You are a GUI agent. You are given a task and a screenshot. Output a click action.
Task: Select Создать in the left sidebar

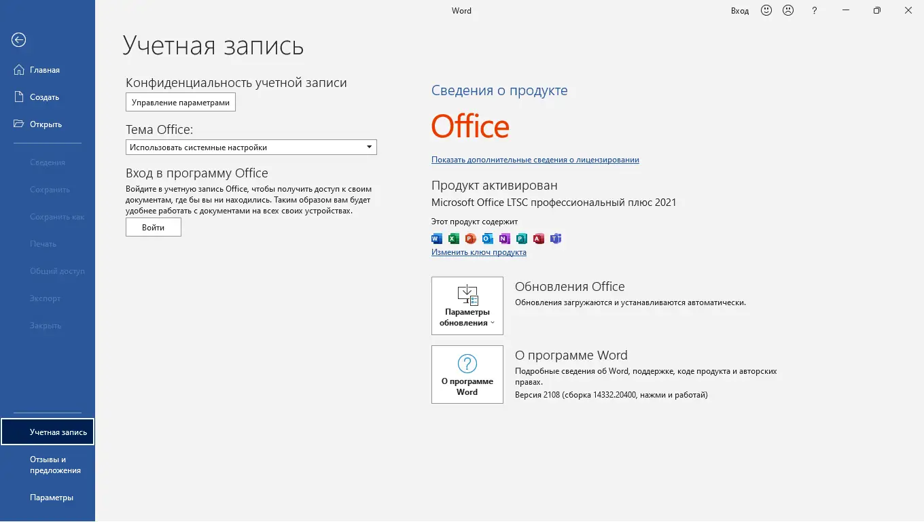[45, 97]
